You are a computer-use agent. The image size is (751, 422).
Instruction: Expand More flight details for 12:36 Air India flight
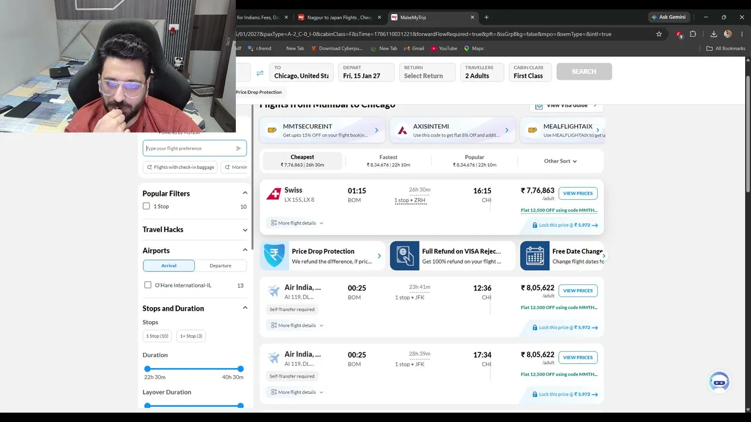click(297, 325)
